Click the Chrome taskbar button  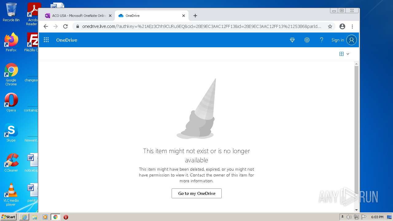coord(55,217)
